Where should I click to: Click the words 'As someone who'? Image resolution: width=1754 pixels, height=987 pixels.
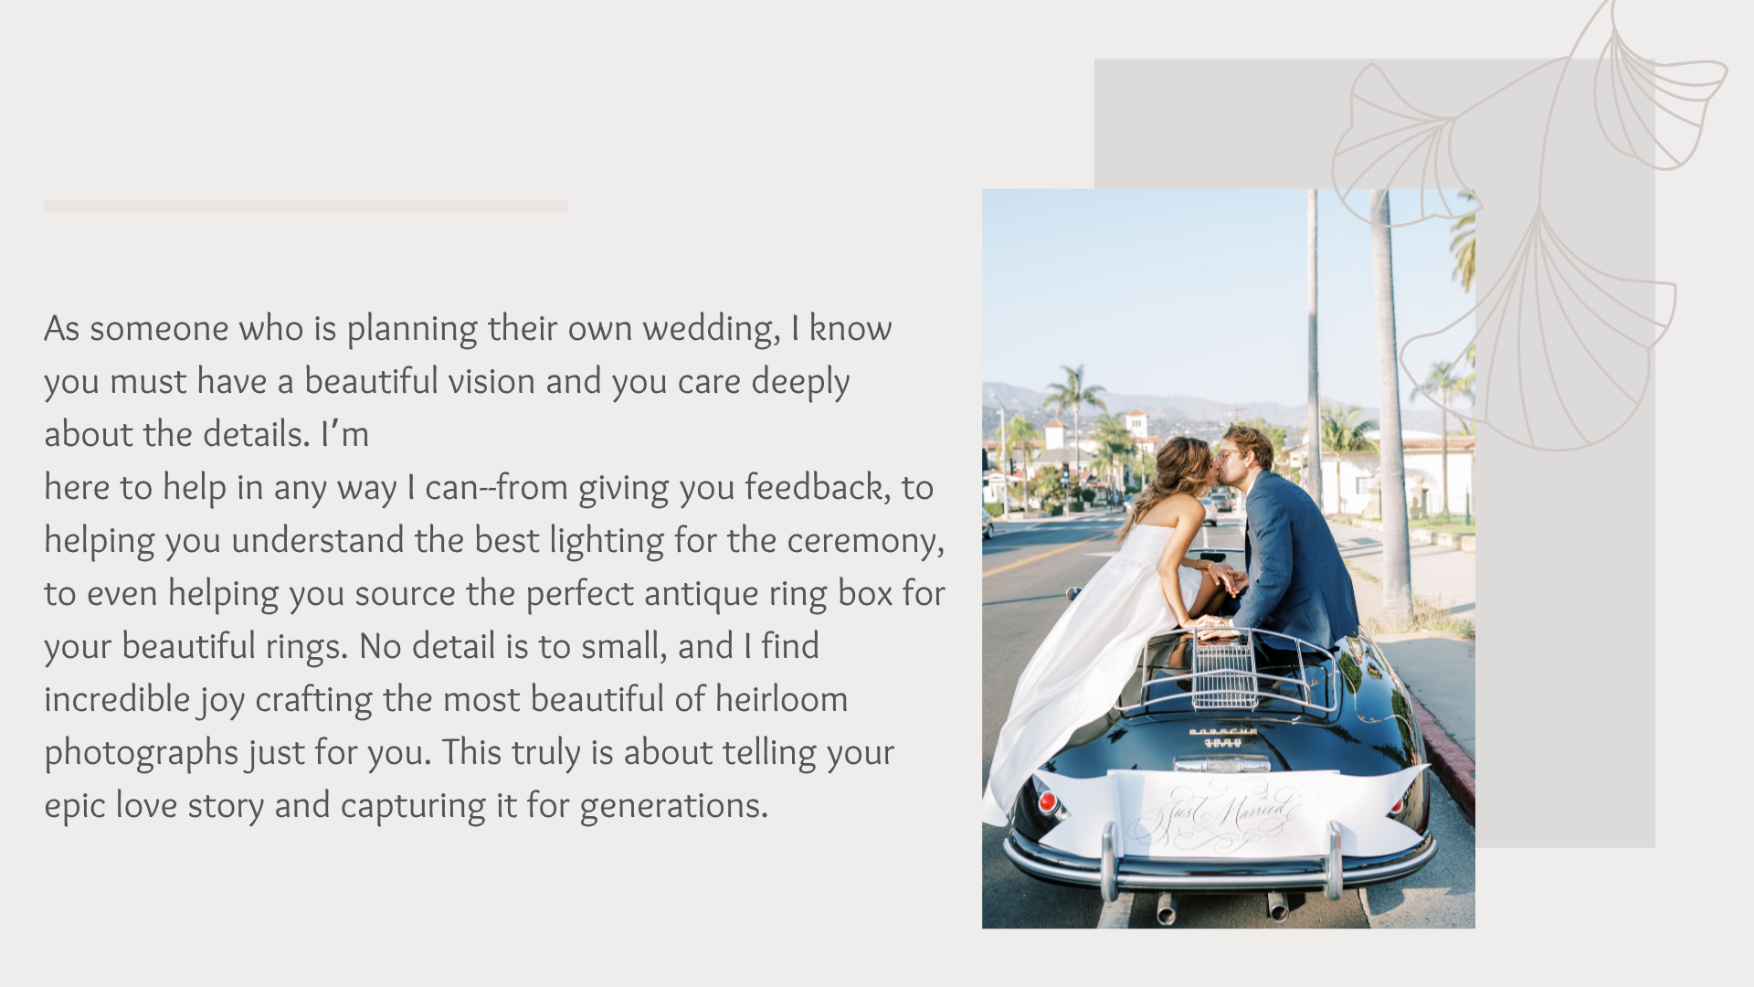(174, 329)
